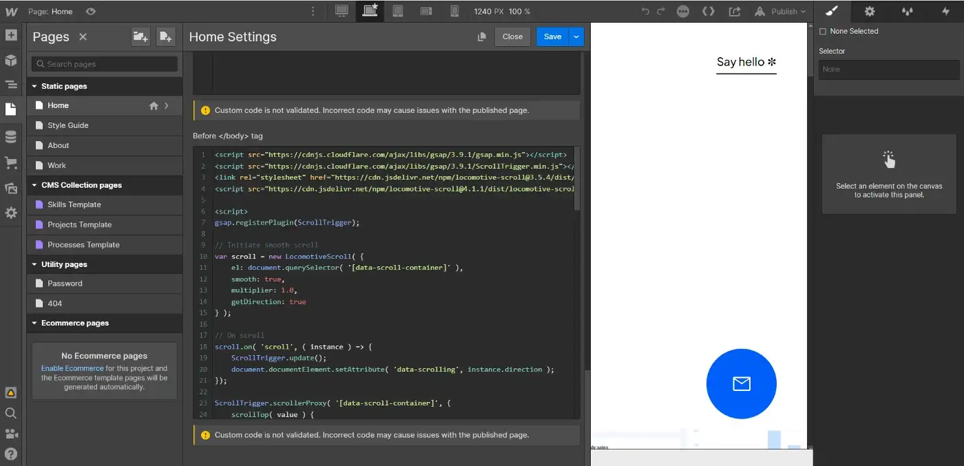Viewport: 964px width, 466px height.
Task: Open the Navigator panel
Action: coord(10,84)
